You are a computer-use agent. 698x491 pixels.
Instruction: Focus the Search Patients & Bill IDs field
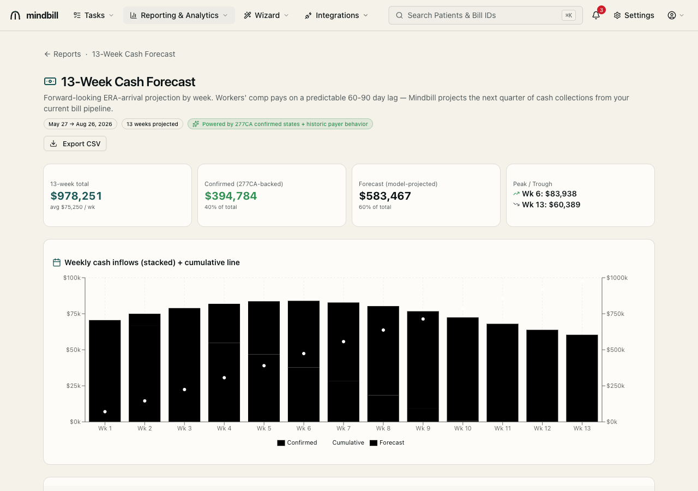pos(485,15)
